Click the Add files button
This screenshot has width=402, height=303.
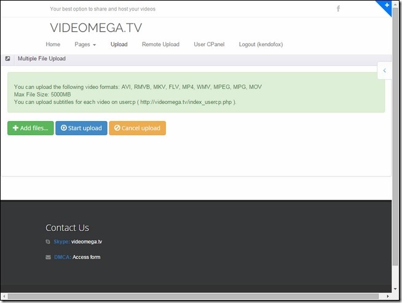click(x=31, y=128)
